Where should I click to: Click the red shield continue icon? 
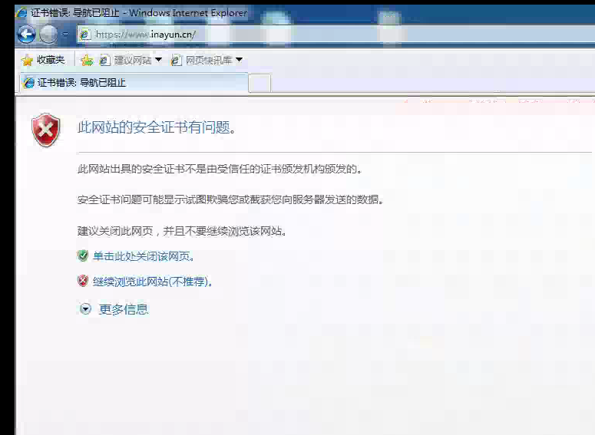(x=83, y=282)
